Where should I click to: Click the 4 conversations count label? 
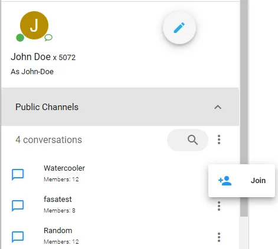(48, 140)
